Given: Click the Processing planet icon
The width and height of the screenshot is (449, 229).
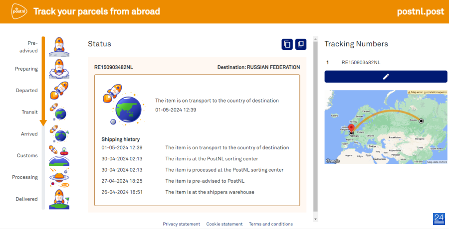Looking at the screenshot, I should pos(59,177).
